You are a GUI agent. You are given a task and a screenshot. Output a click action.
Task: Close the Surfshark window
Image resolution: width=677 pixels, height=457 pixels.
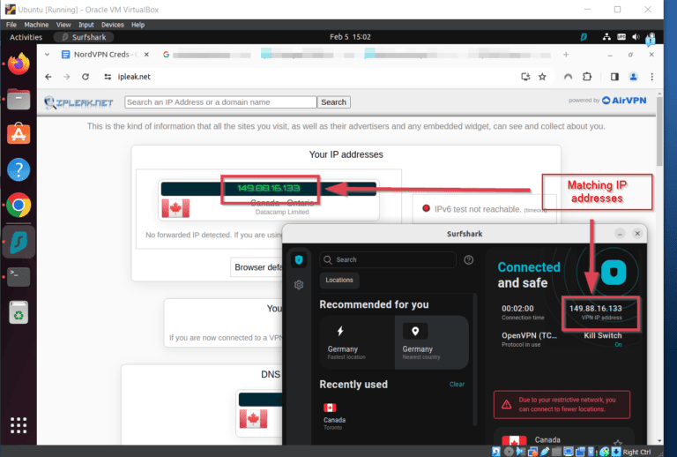(637, 234)
